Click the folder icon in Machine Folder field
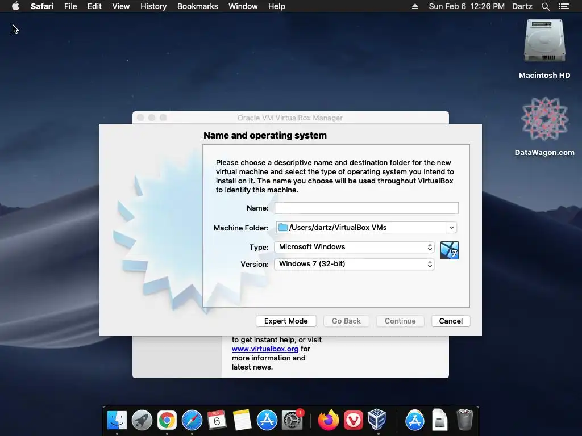Viewport: 582px width, 436px height. [283, 227]
